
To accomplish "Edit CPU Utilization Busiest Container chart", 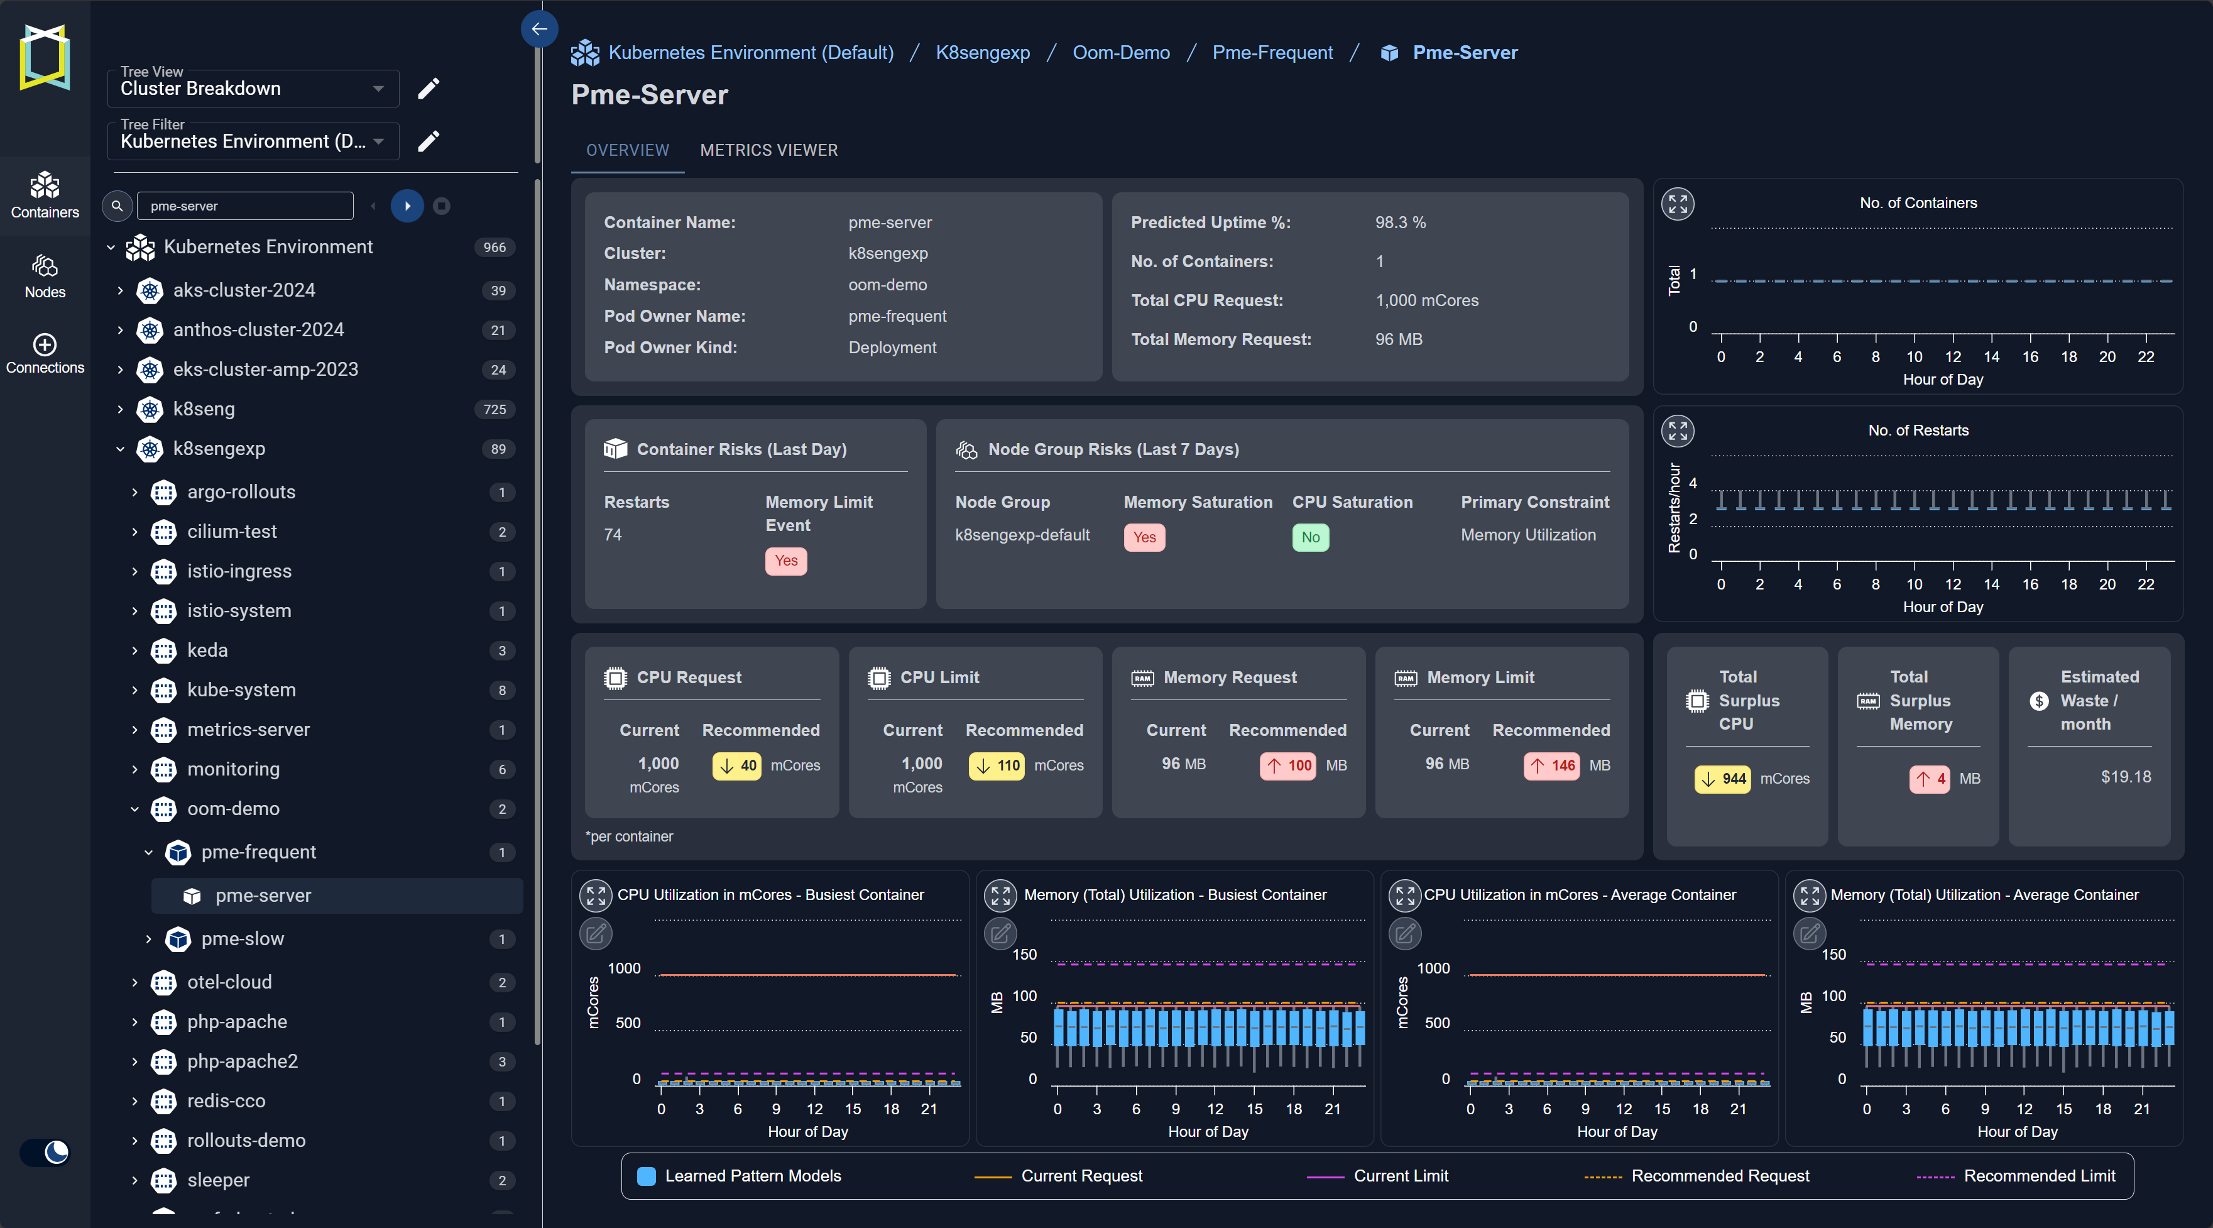I will pos(595,933).
